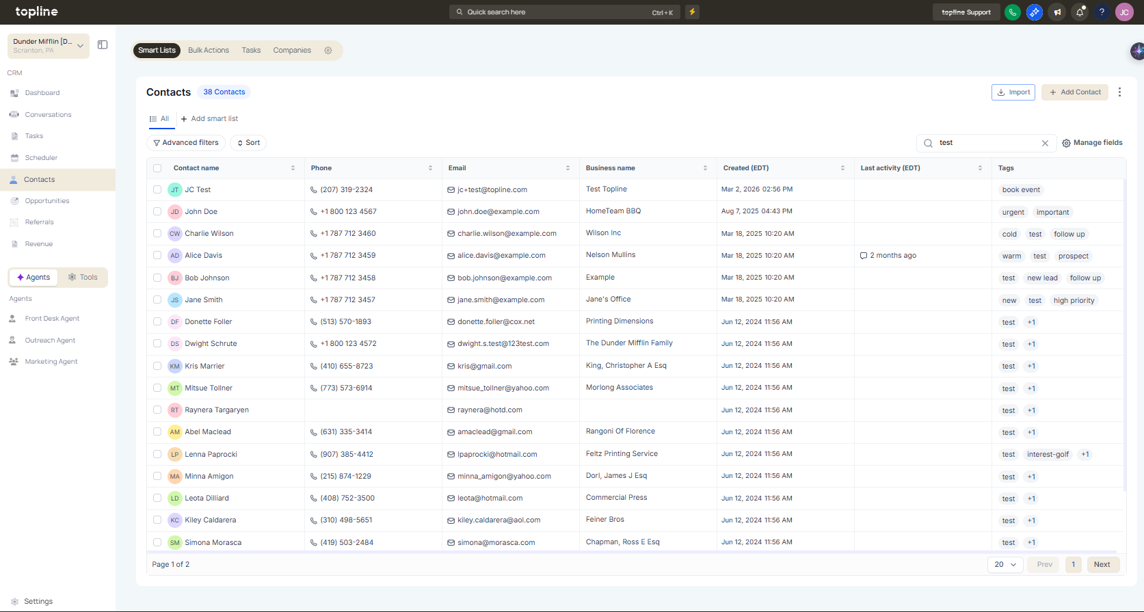
Task: Open the Companies tab
Action: (292, 51)
